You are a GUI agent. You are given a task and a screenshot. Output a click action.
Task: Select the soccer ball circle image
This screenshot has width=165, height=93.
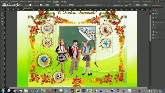(59, 77)
